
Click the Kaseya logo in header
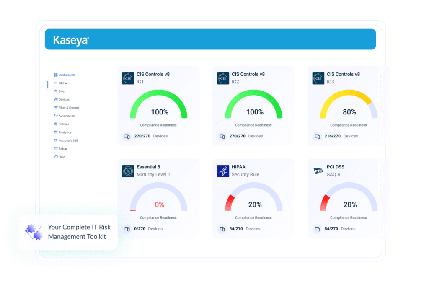coord(71,40)
